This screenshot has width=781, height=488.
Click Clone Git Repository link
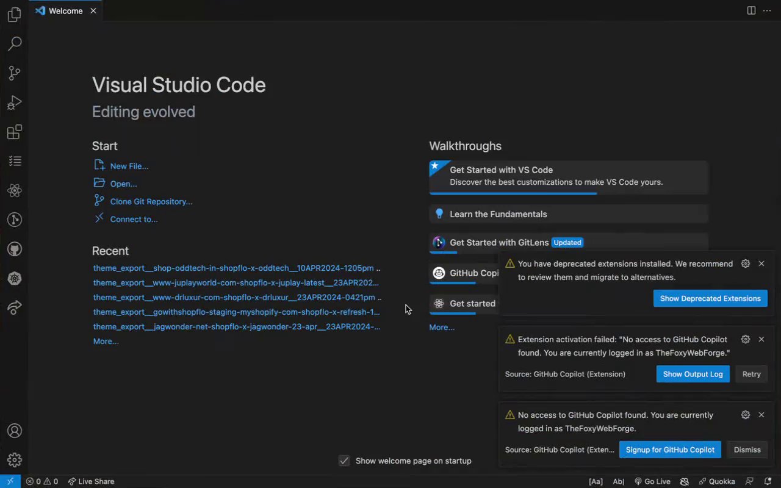click(151, 201)
